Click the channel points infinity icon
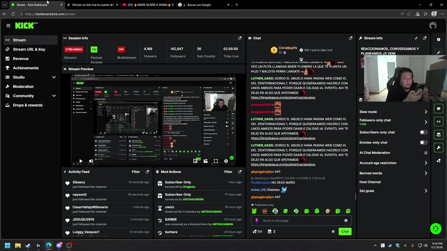 click(257, 231)
